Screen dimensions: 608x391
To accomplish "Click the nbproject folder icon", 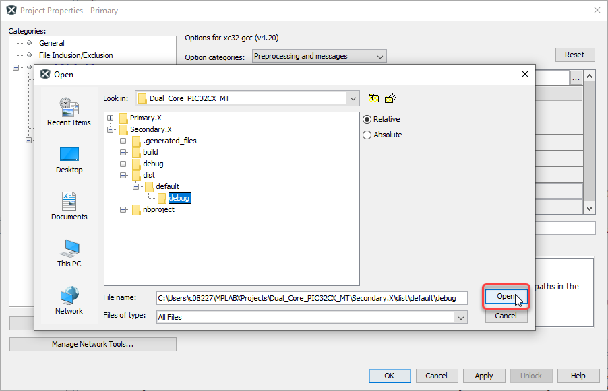I will tap(136, 210).
